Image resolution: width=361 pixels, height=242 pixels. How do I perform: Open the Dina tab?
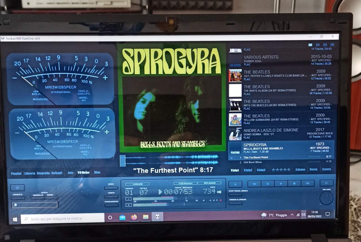pyautogui.click(x=97, y=172)
